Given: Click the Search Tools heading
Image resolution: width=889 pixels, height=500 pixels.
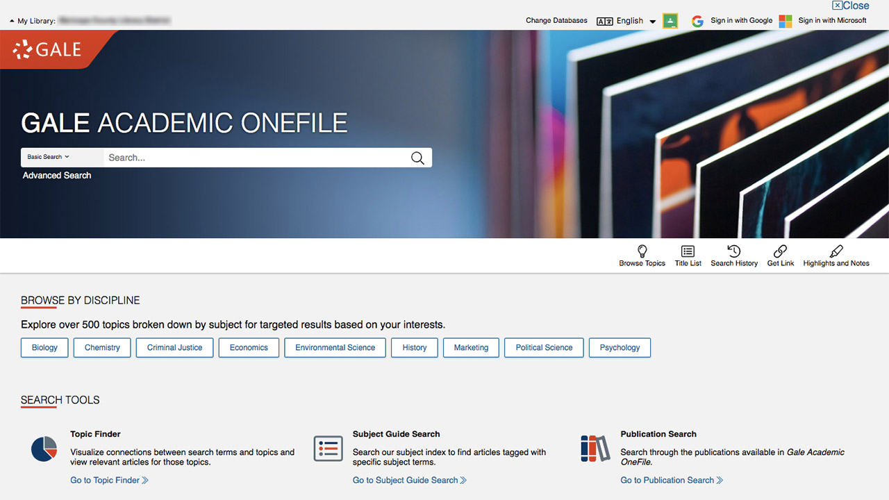Looking at the screenshot, I should coord(60,400).
